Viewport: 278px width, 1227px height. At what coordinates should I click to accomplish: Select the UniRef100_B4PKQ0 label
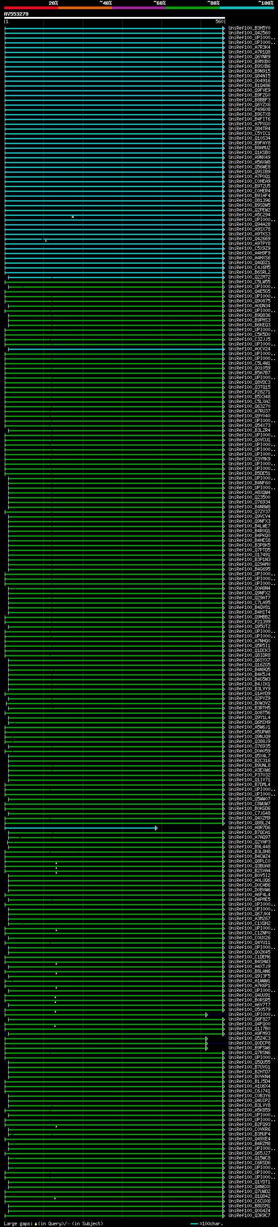(x=249, y=535)
